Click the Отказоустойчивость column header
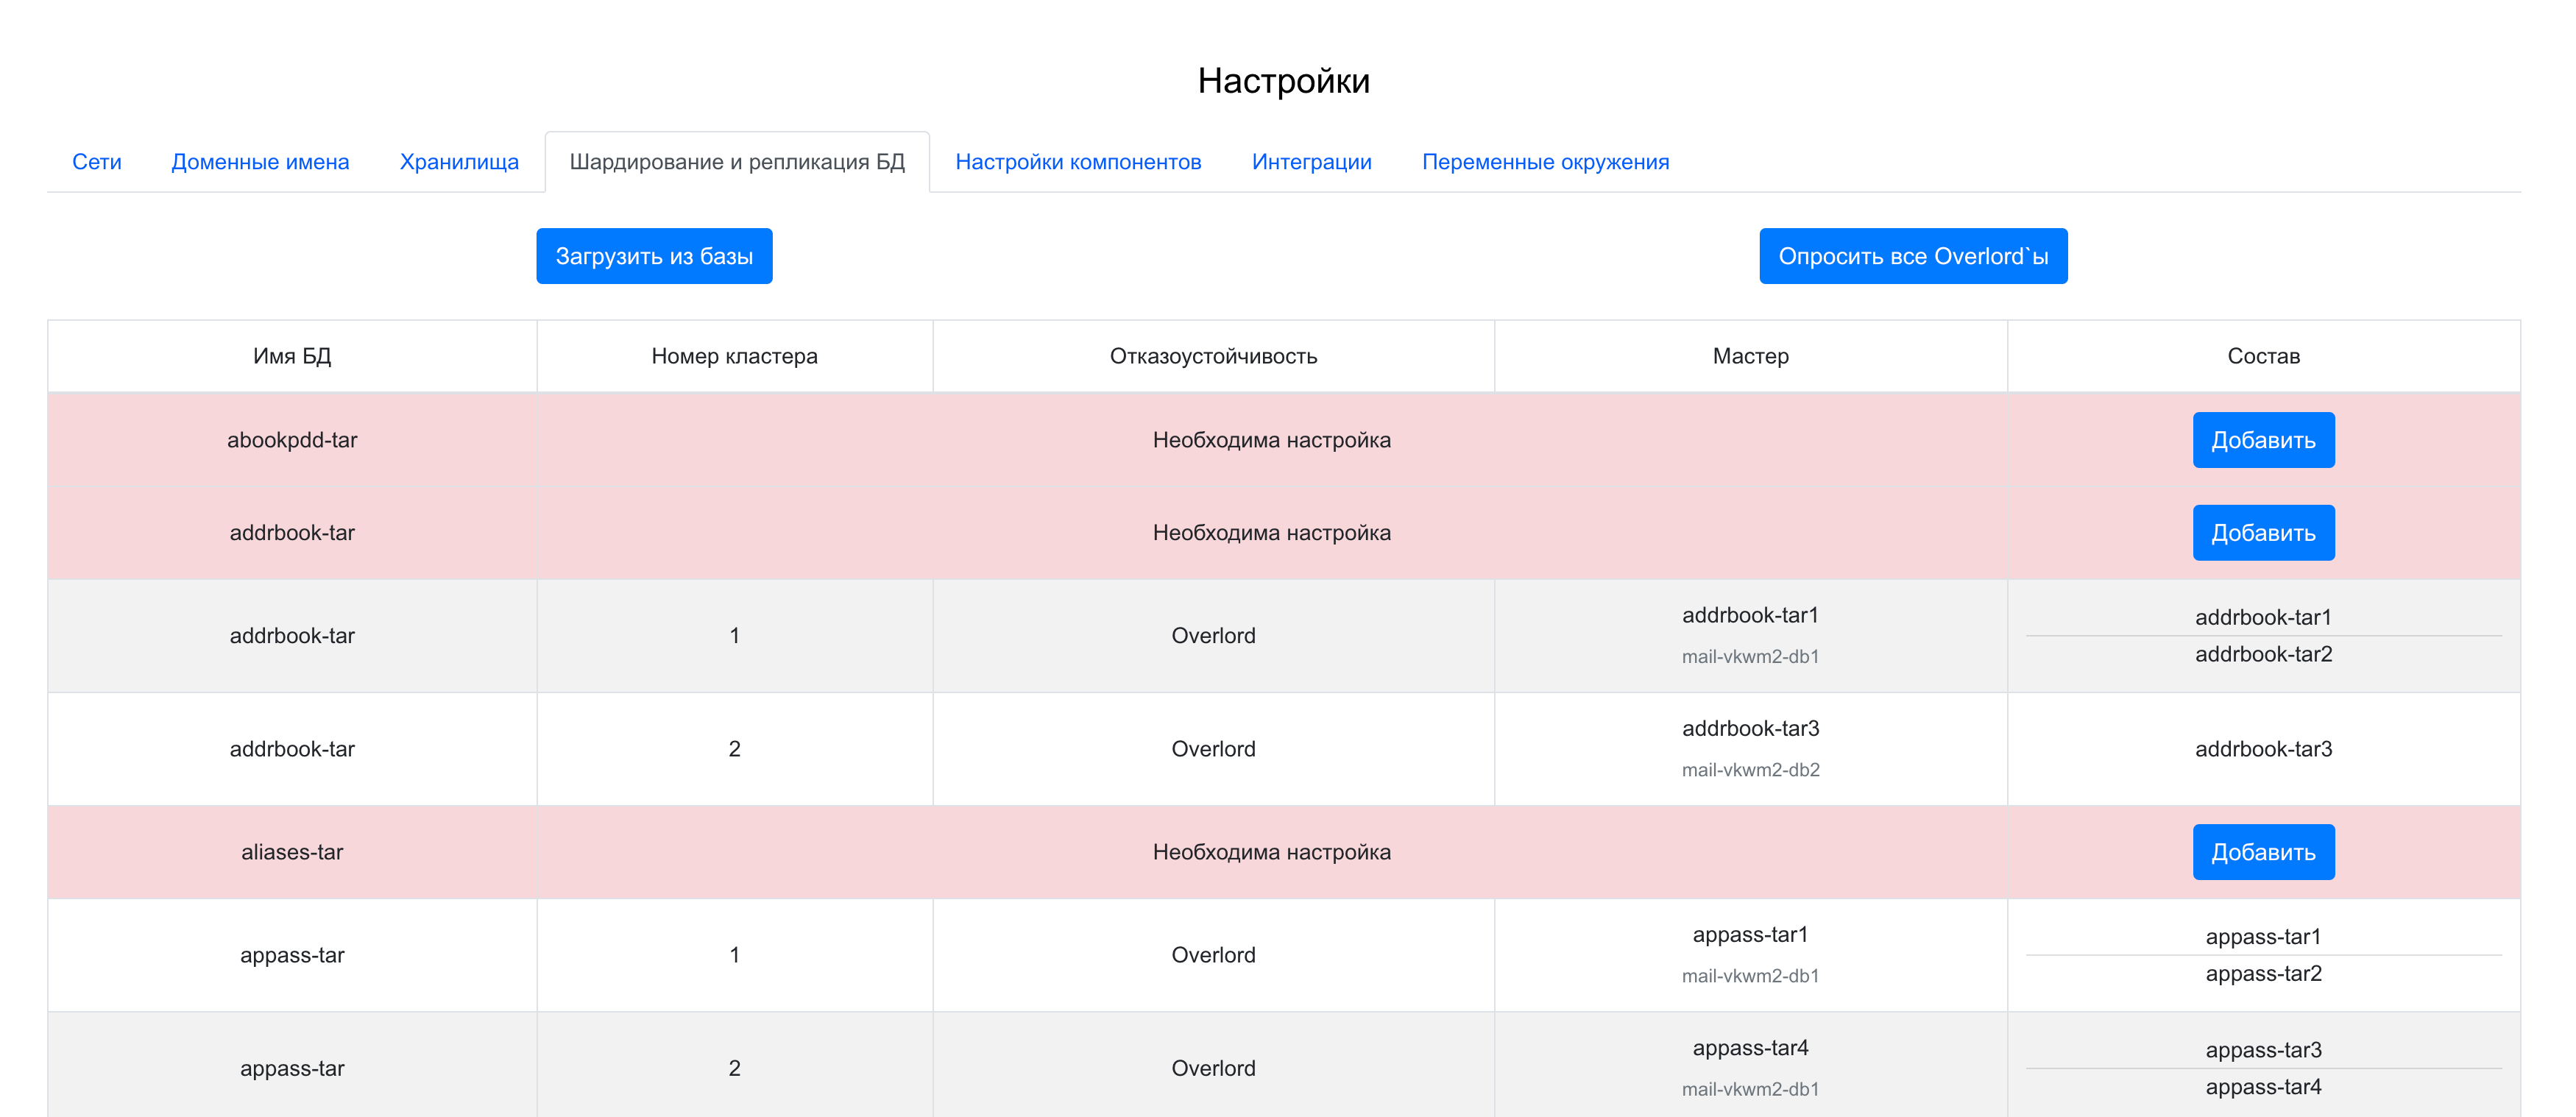The height and width of the screenshot is (1117, 2576). tap(1213, 356)
